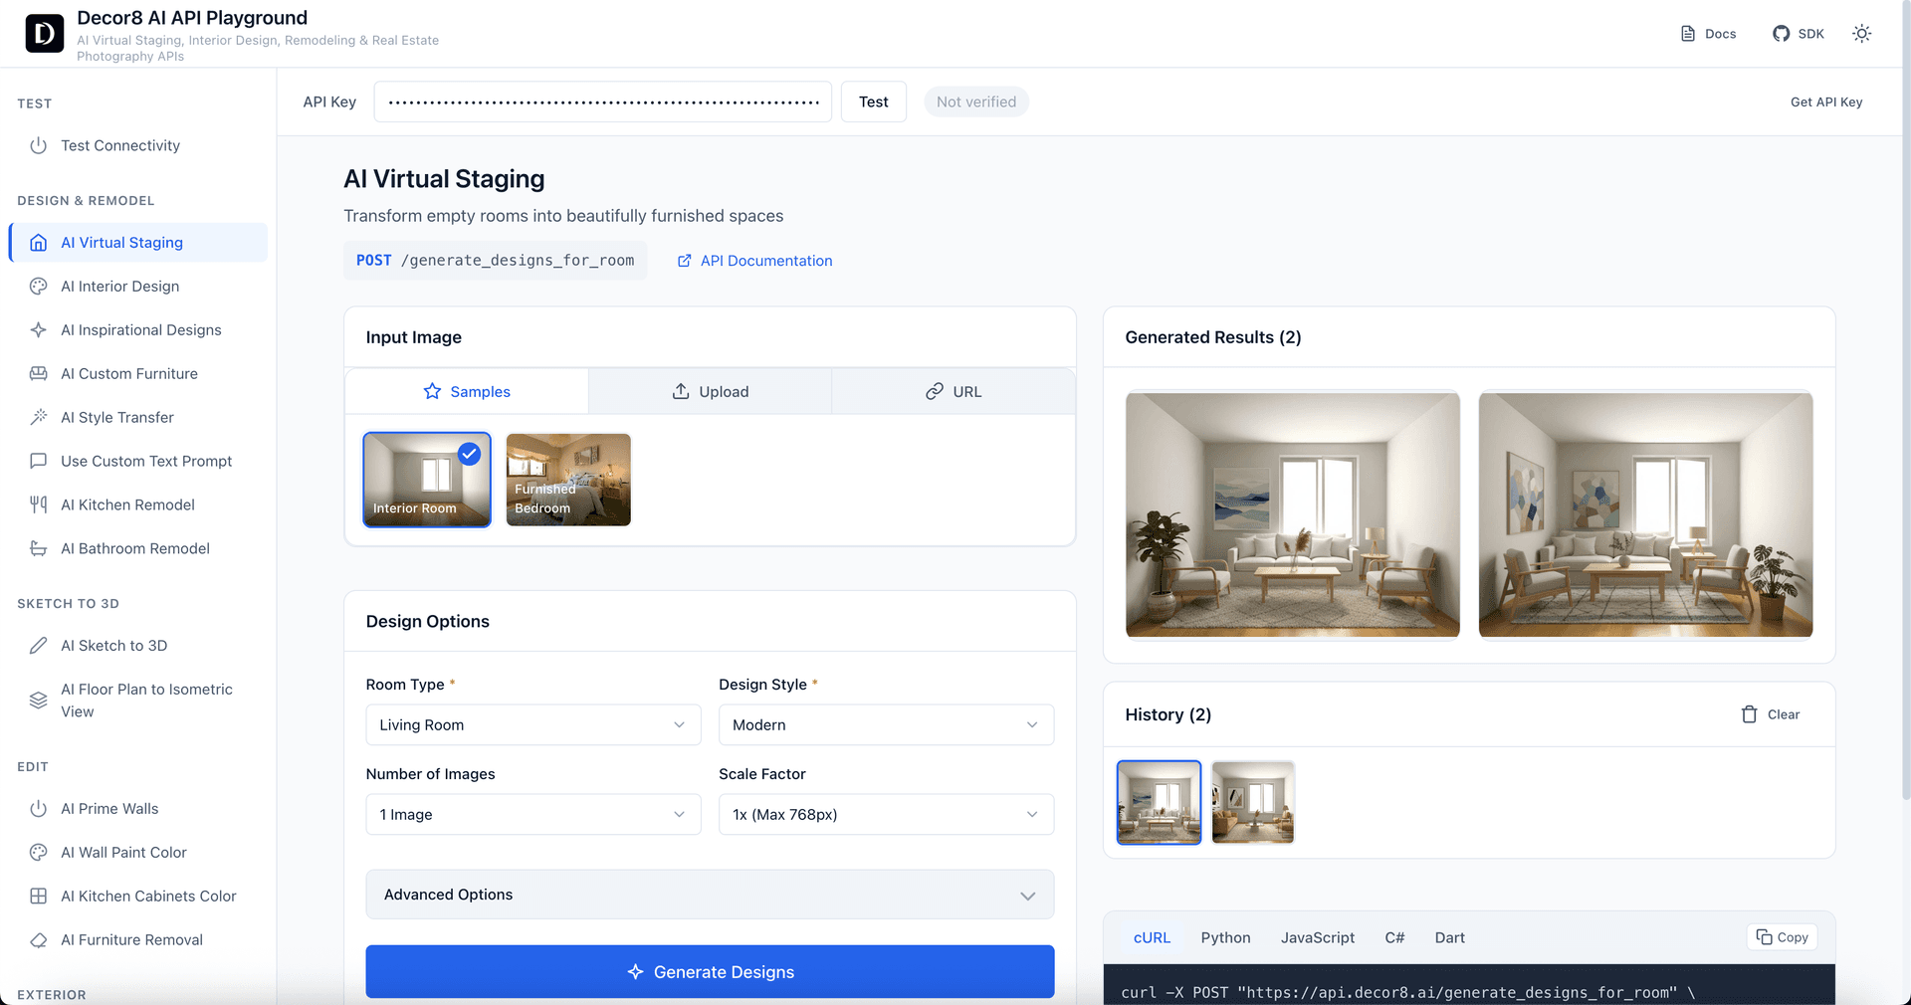
Task: Clear history using the trash icon
Action: (1749, 714)
